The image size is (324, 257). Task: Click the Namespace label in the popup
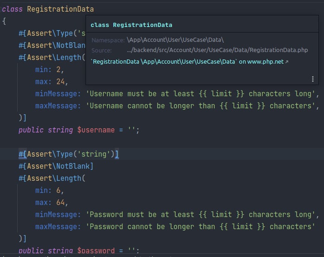(x=108, y=40)
